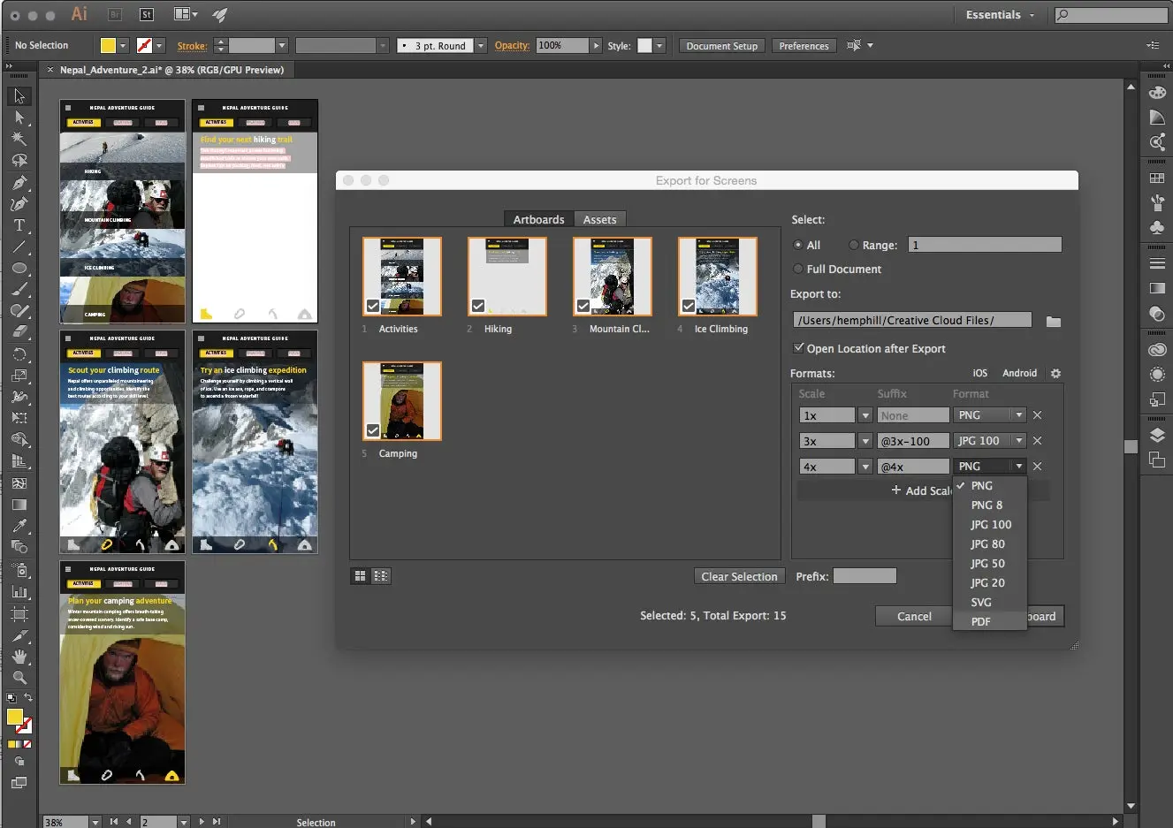Enable Full Document export option
The width and height of the screenshot is (1173, 828).
click(x=800, y=269)
